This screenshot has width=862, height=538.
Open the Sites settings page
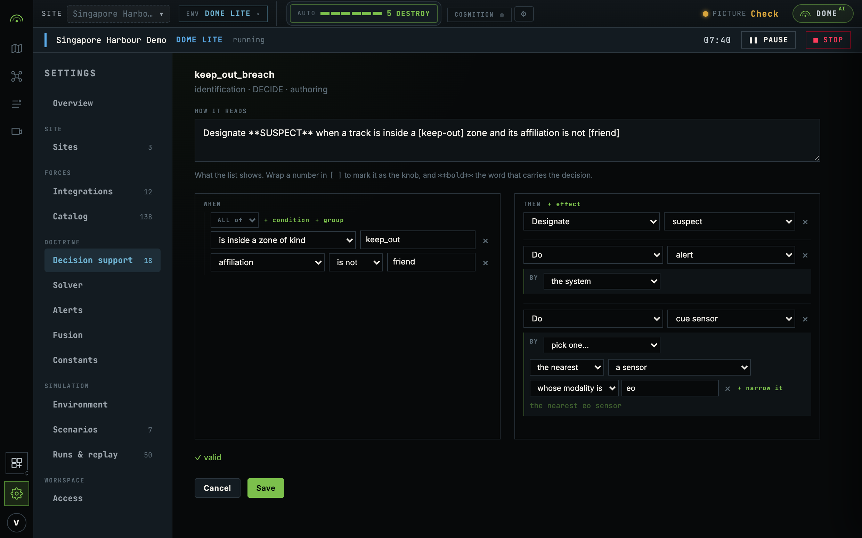click(x=102, y=147)
